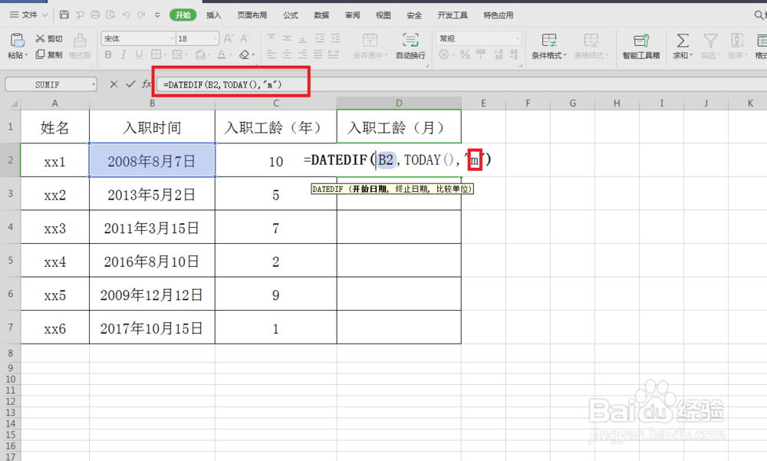Click the Save icon in quick access bar
The width and height of the screenshot is (767, 461).
(x=64, y=15)
